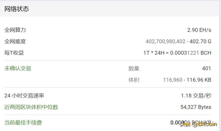Click the 数量 label
This screenshot has width=221, height=131.
134,68
